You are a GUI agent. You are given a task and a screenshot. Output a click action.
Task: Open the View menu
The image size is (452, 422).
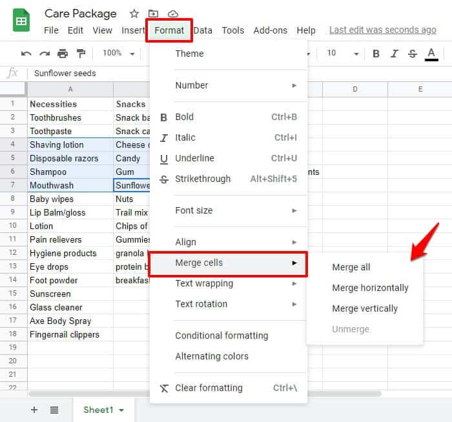pyautogui.click(x=102, y=30)
